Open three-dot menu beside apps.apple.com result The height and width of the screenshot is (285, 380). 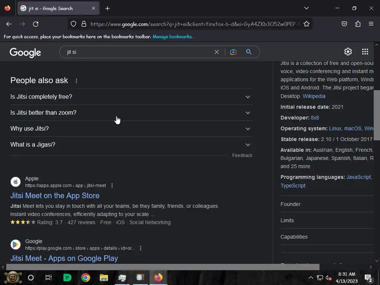[112, 186]
